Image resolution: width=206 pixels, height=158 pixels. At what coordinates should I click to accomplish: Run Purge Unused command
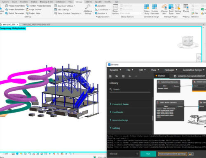(34, 9)
